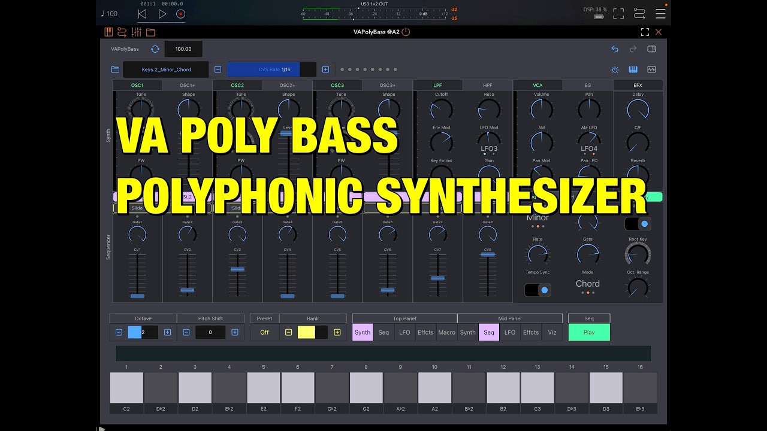This screenshot has height=431, width=767.
Task: Open the orange mixer faders icon
Action: (x=137, y=32)
